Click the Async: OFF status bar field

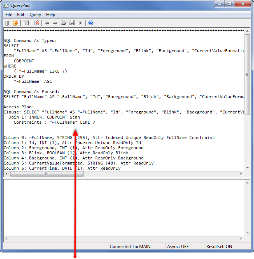click(178, 247)
